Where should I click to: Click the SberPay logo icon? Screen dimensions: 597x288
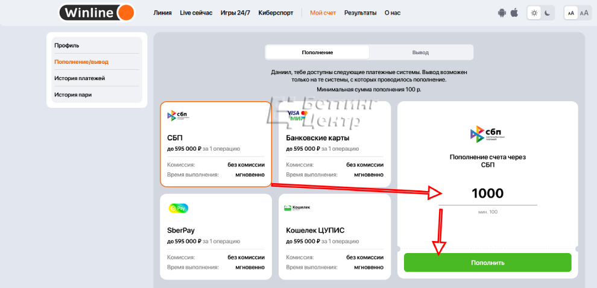coord(178,208)
